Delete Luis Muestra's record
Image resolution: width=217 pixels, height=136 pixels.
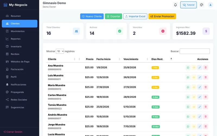[206, 77]
